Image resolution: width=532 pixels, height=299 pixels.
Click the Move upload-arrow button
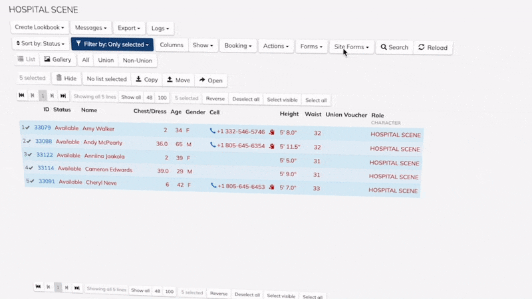(x=178, y=80)
